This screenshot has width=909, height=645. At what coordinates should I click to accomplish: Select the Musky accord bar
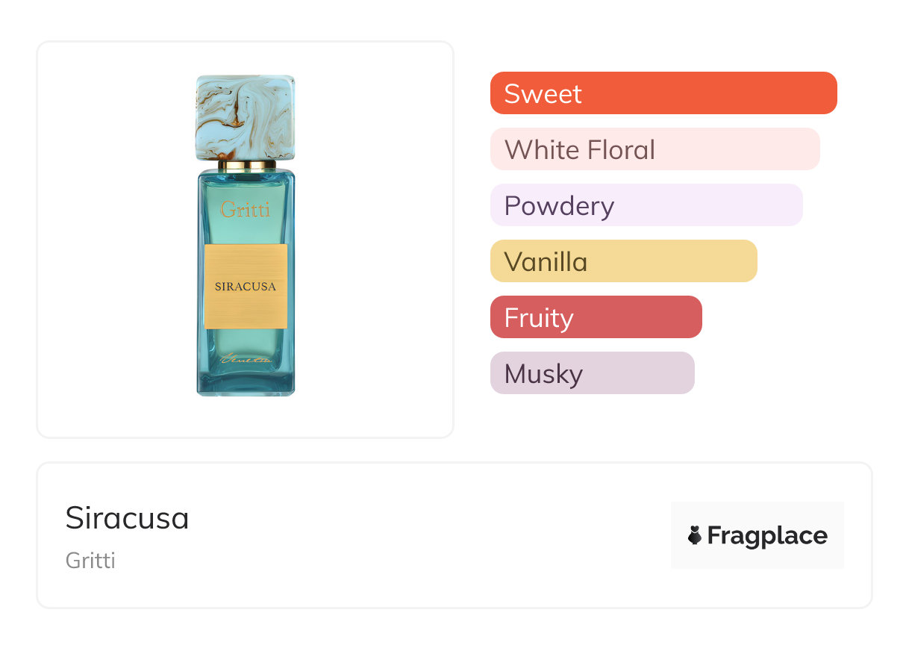(x=592, y=373)
